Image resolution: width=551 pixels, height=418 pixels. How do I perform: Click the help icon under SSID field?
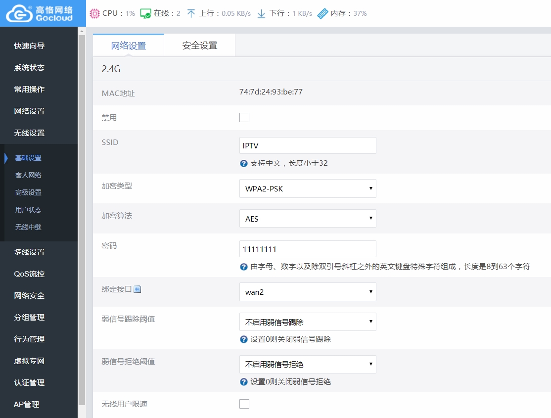click(x=244, y=163)
